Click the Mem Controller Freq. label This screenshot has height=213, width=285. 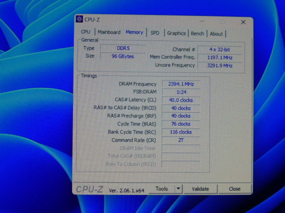(x=172, y=57)
